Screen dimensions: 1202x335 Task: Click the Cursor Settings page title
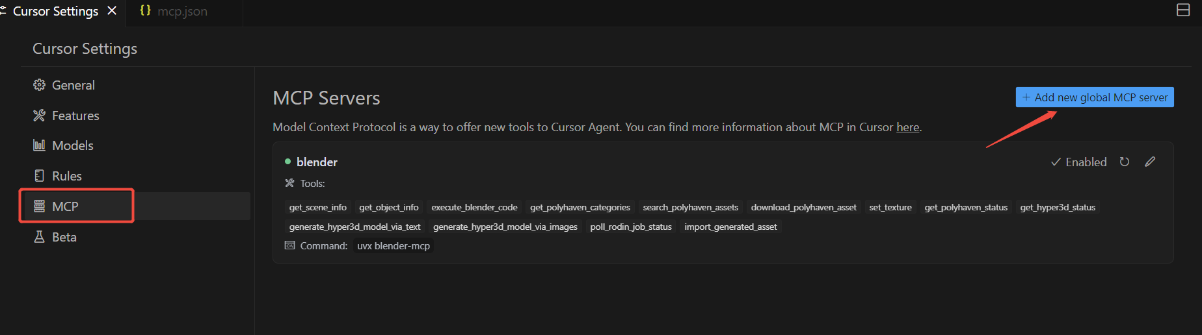point(85,49)
